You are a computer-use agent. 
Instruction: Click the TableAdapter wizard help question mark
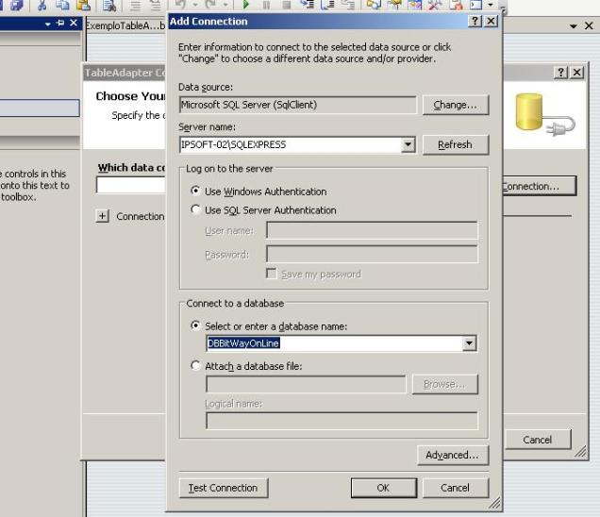point(560,72)
